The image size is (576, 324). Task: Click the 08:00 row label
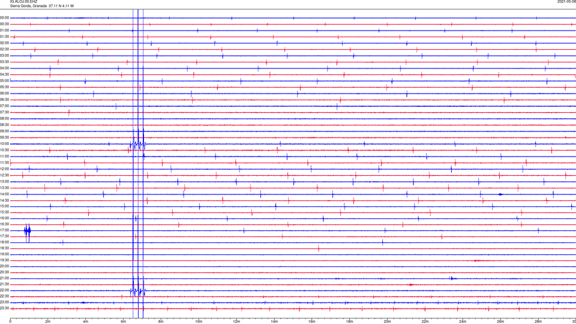pos(5,119)
